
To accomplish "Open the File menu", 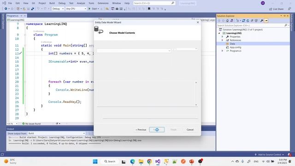I will [10, 3].
